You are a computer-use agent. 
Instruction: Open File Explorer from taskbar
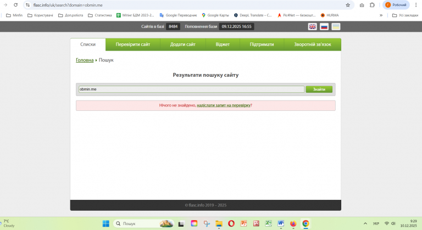tap(219, 223)
